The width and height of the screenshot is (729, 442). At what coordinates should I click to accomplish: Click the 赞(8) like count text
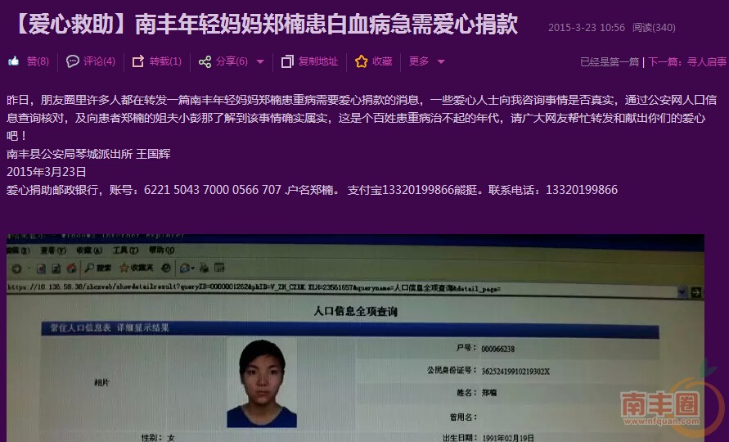click(x=38, y=61)
